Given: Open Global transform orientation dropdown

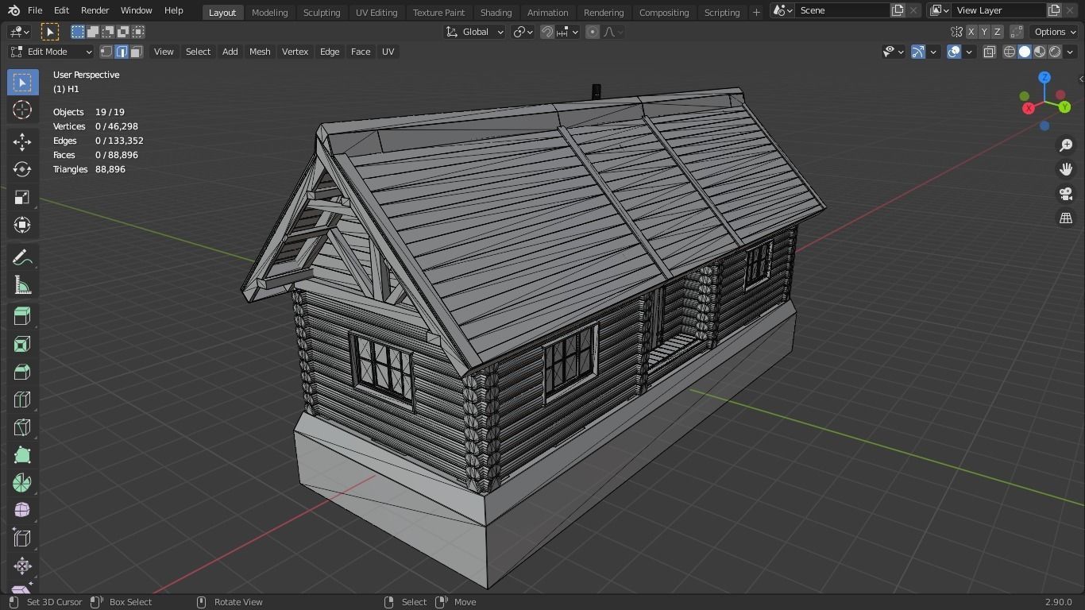Looking at the screenshot, I should coord(475,32).
